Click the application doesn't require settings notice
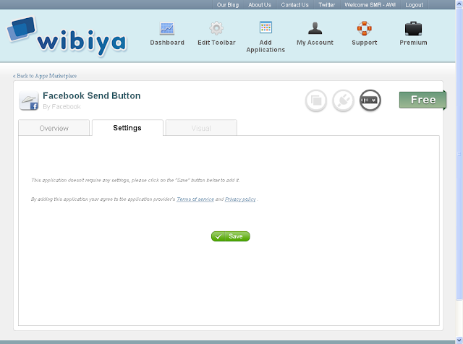Viewport: 463px width, 344px height. [135, 180]
